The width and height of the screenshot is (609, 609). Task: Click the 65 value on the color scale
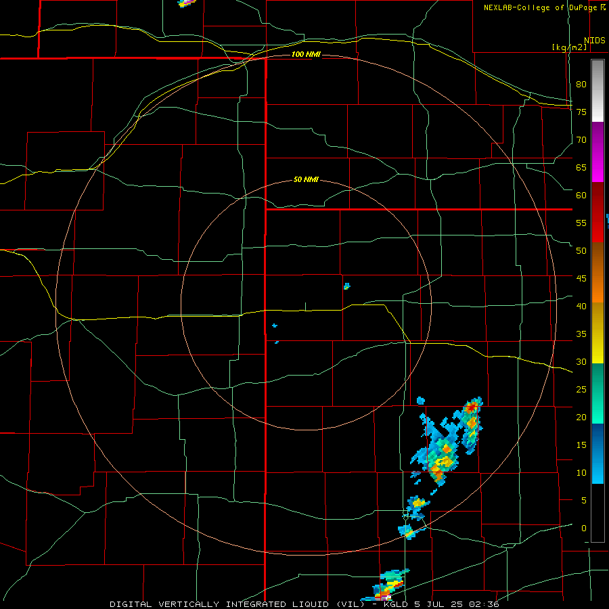coord(581,168)
